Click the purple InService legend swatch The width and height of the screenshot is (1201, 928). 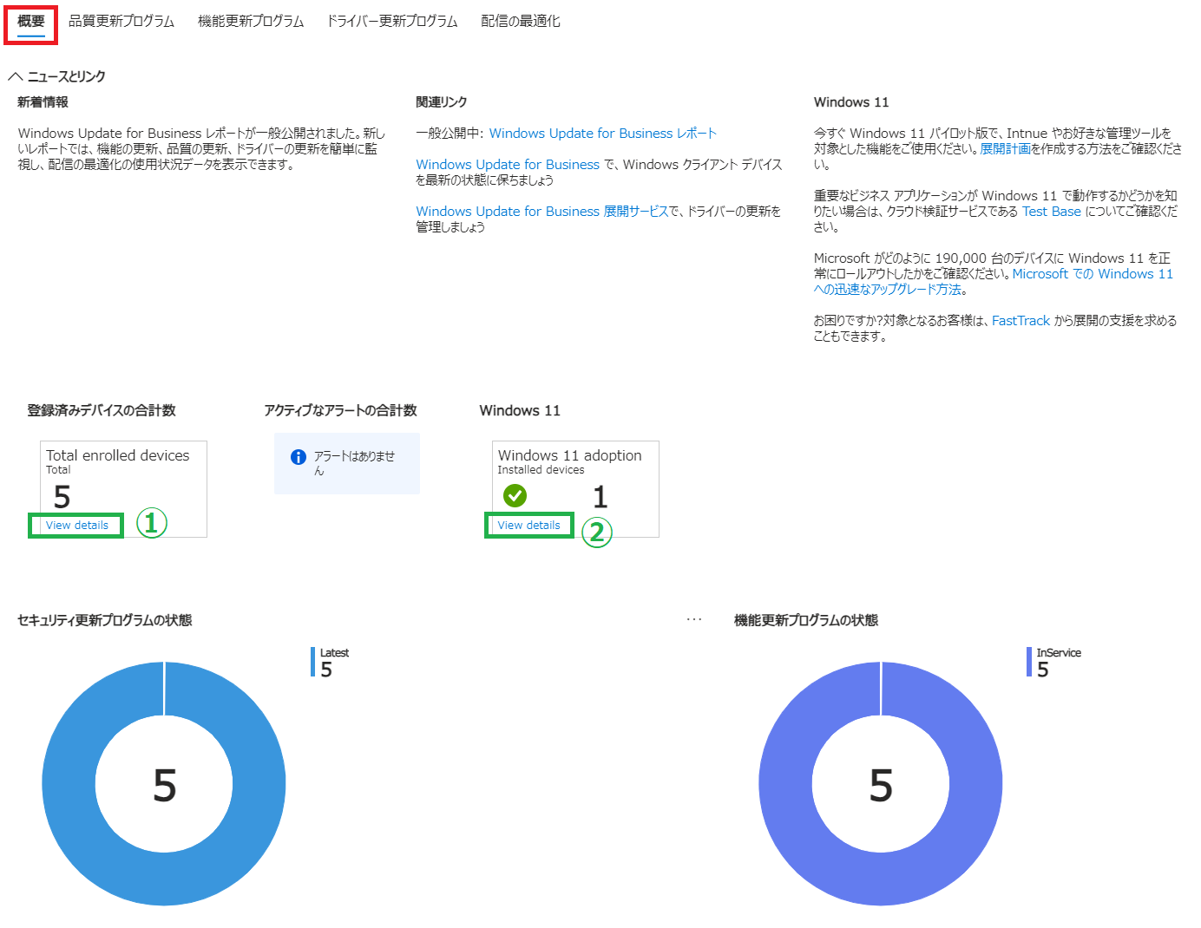pyautogui.click(x=1029, y=662)
